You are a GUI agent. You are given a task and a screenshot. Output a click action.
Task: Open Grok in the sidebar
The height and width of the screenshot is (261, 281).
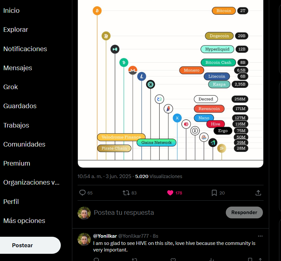[11, 87]
